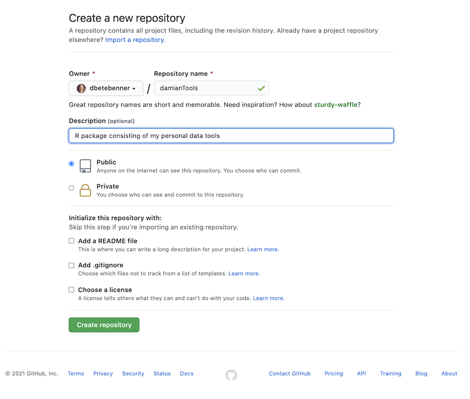
Task: Click the green checkmark in repository name
Action: pyautogui.click(x=261, y=88)
